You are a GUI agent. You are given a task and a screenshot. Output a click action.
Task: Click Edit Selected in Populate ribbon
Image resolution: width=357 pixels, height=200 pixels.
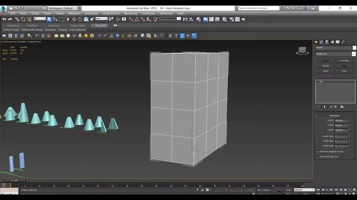tap(78, 30)
